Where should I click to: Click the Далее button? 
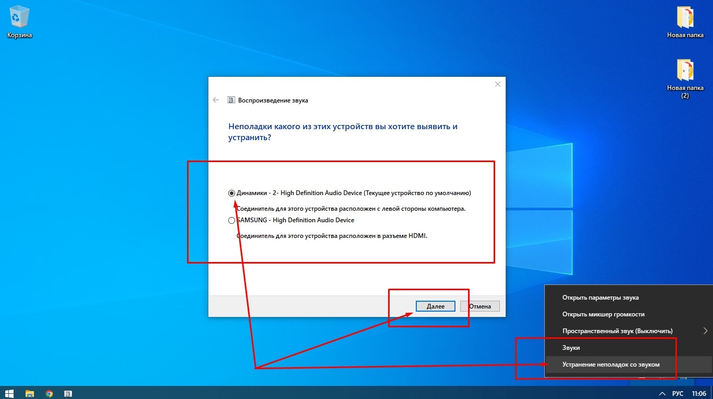tap(435, 306)
